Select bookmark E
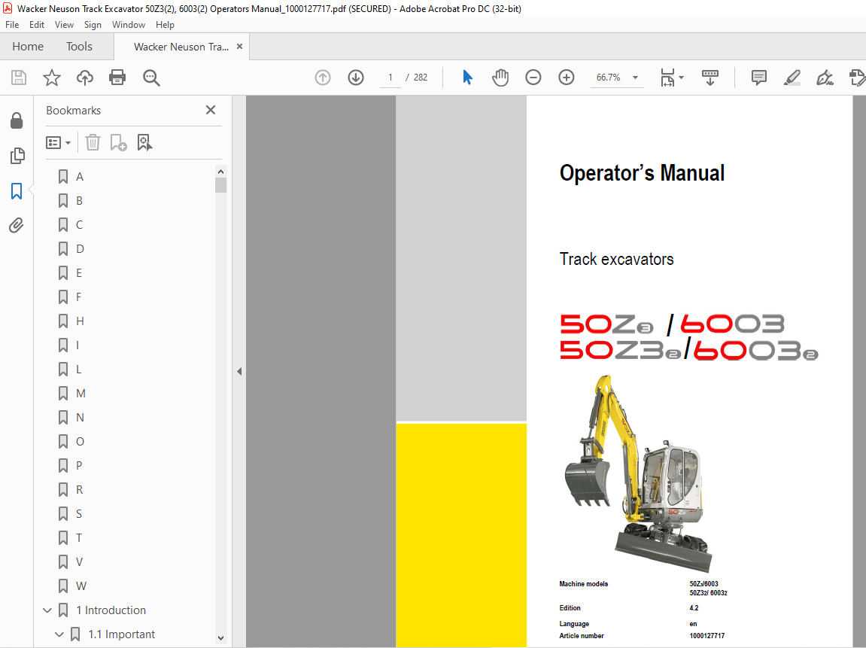 coord(79,273)
